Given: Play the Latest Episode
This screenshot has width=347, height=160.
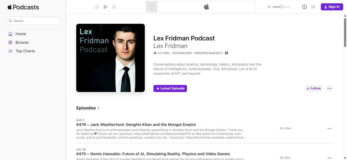Looking at the screenshot, I should click(170, 88).
